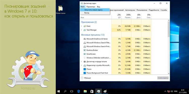Click the SmartScreen process icon
189x94 pixels.
(85, 54)
